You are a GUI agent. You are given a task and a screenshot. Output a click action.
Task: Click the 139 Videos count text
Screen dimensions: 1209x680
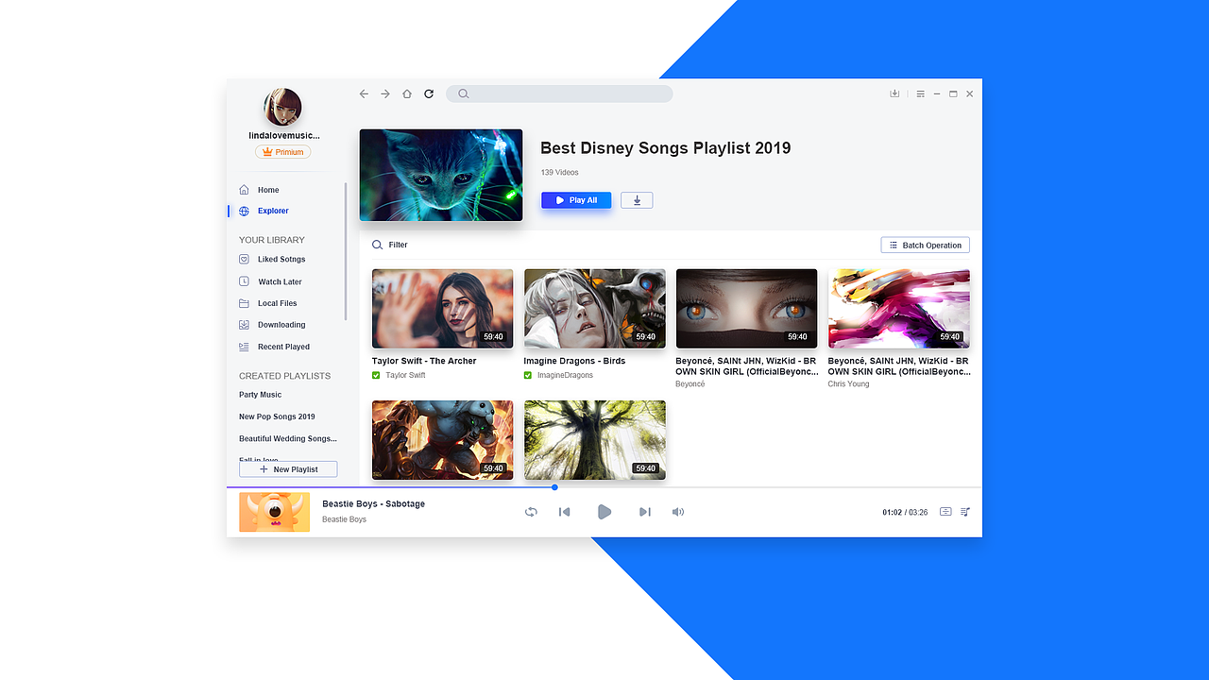point(559,172)
